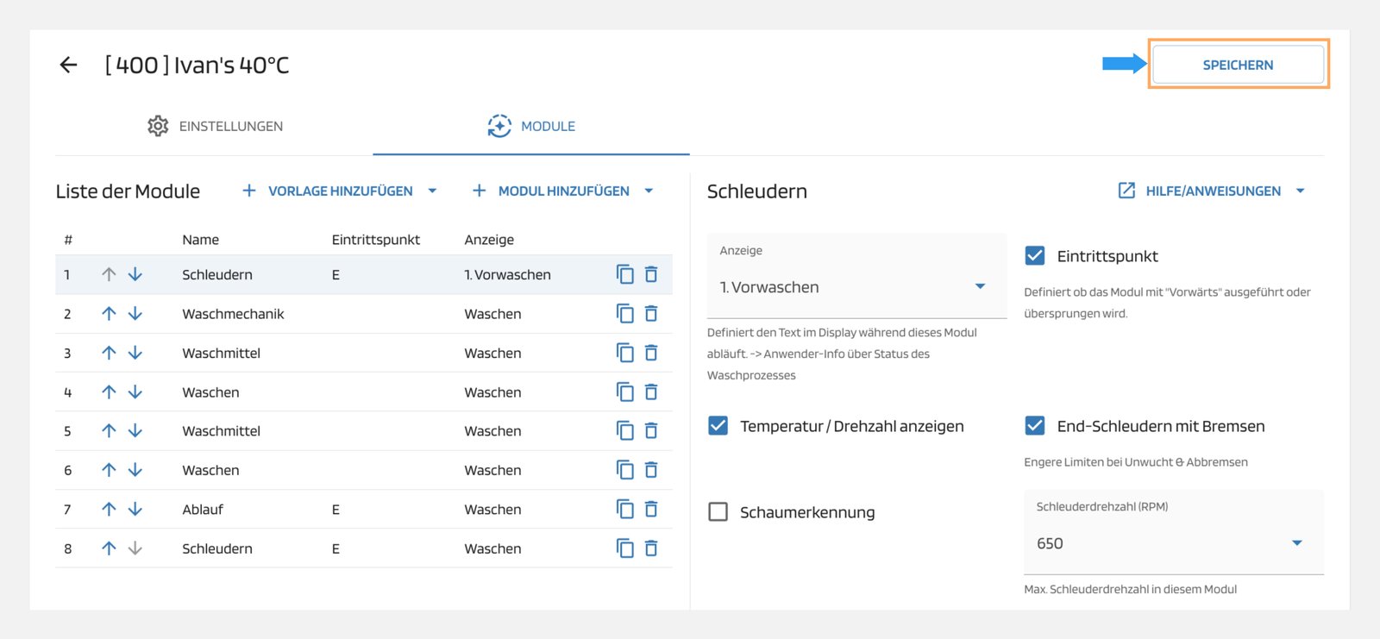Select the Module tab
1380x639 pixels.
pos(531,126)
